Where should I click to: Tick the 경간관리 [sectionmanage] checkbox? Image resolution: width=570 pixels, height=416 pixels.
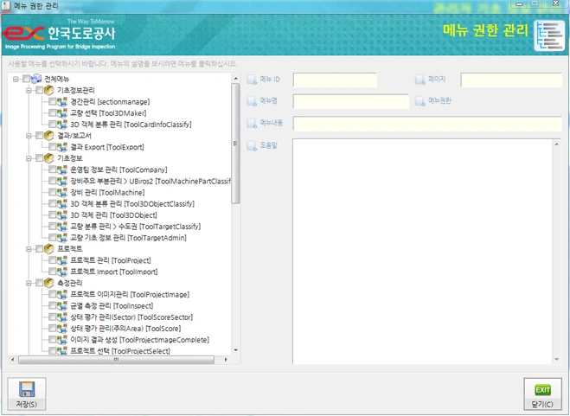(x=53, y=102)
